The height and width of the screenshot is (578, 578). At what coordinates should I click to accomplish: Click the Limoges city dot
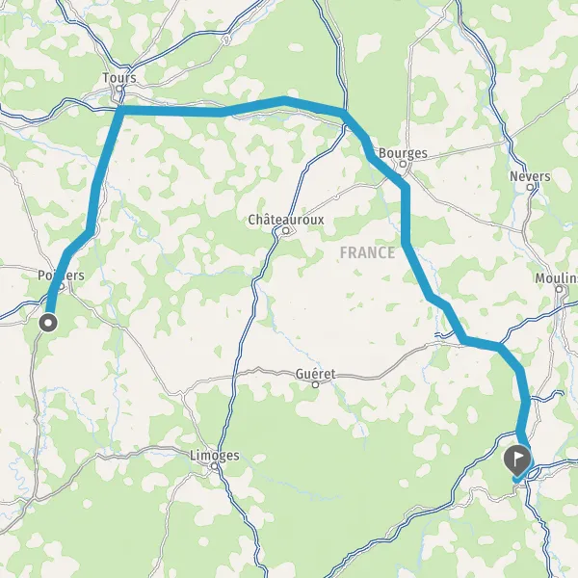(x=215, y=466)
